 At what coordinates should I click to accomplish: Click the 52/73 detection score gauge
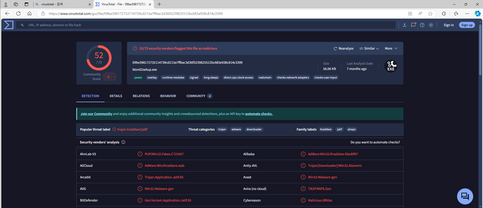[x=99, y=58]
